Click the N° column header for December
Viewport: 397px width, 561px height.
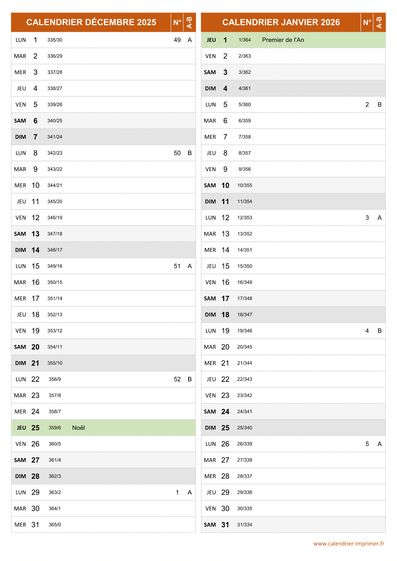[x=177, y=22]
